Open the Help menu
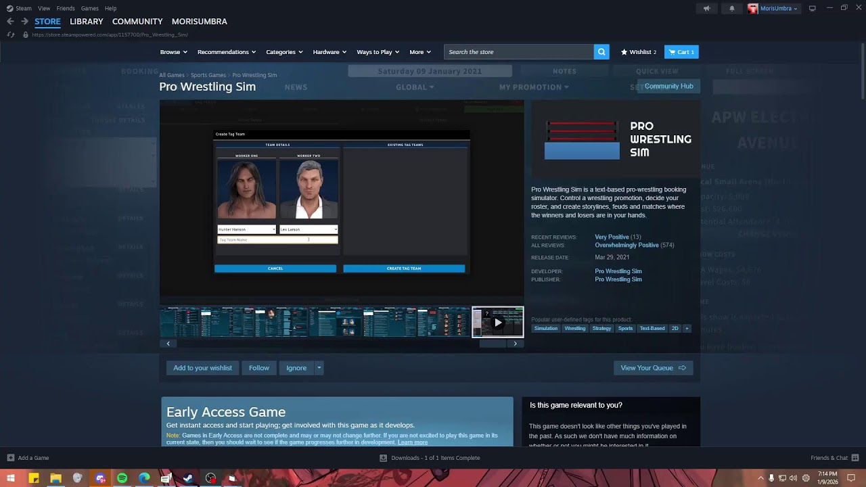 coord(110,8)
